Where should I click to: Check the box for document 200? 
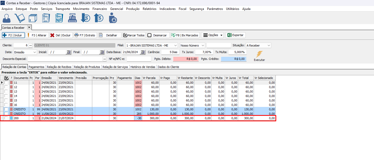[x=6, y=118]
